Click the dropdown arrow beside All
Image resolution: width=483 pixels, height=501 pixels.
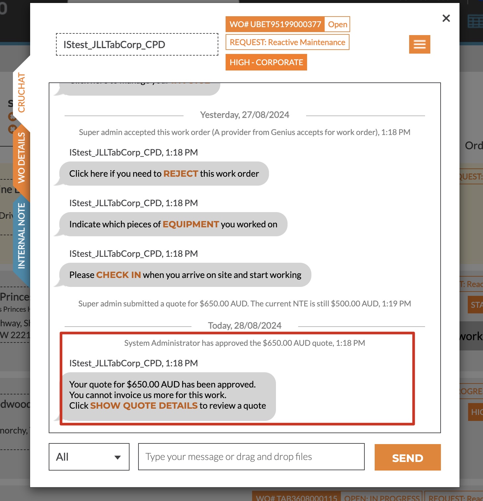point(117,458)
